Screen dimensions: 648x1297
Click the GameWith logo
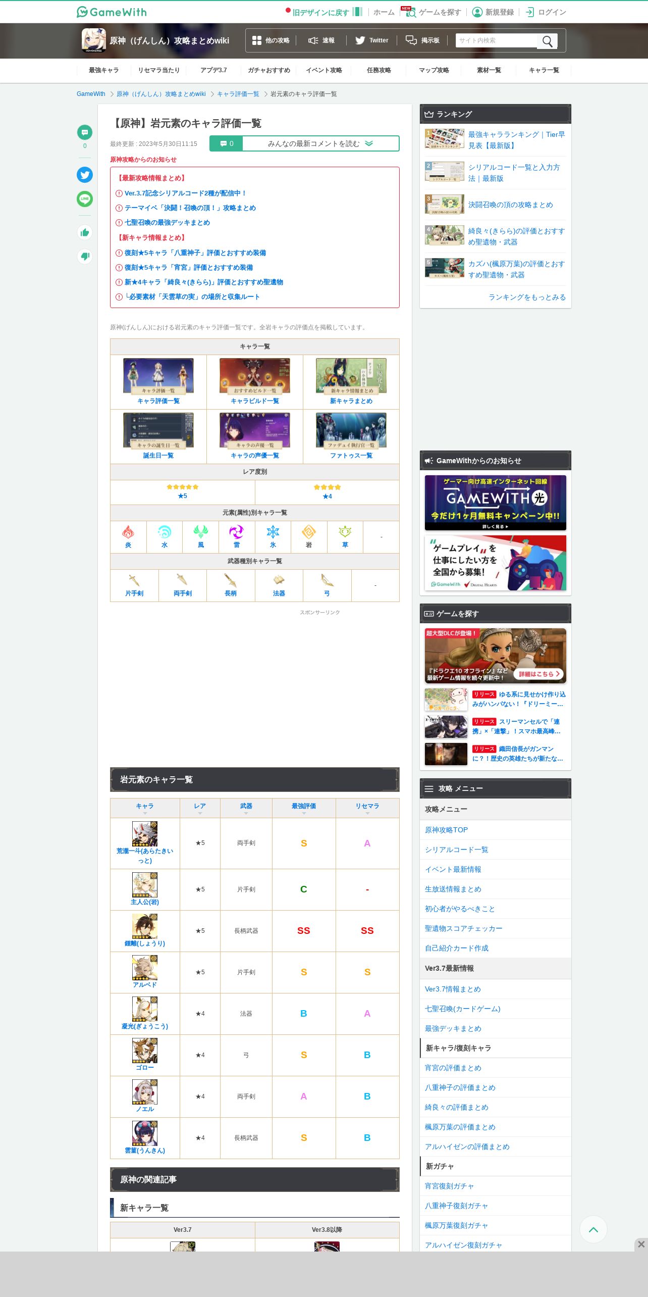pos(112,12)
